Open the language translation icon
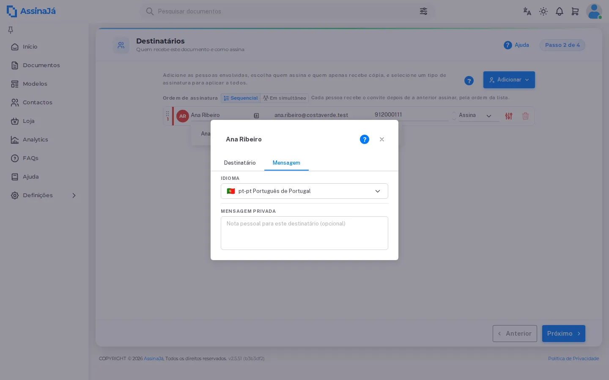 click(527, 11)
